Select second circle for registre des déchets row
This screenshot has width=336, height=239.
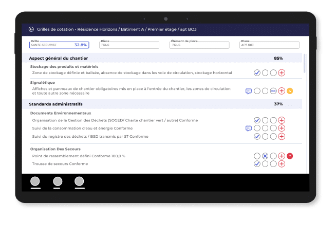[x=265, y=137]
